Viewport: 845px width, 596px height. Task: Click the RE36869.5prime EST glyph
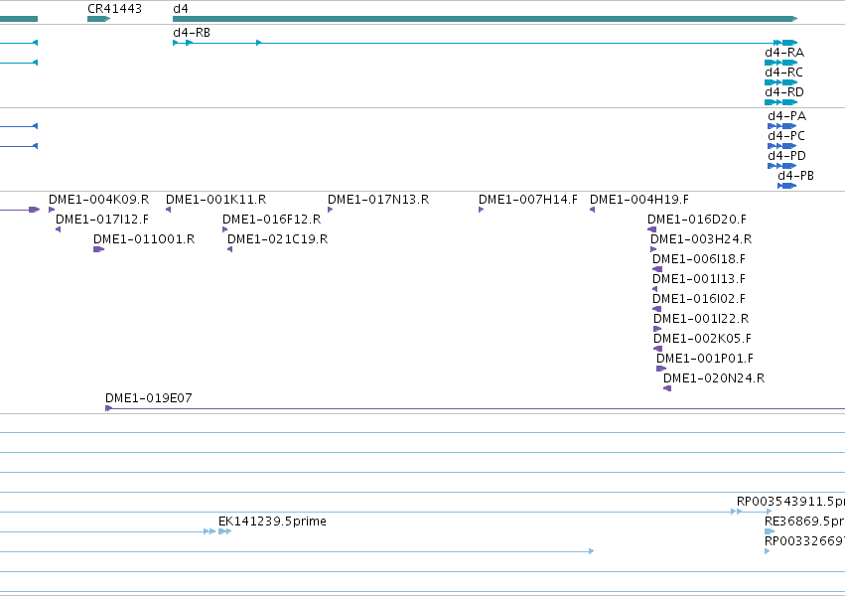click(x=770, y=531)
